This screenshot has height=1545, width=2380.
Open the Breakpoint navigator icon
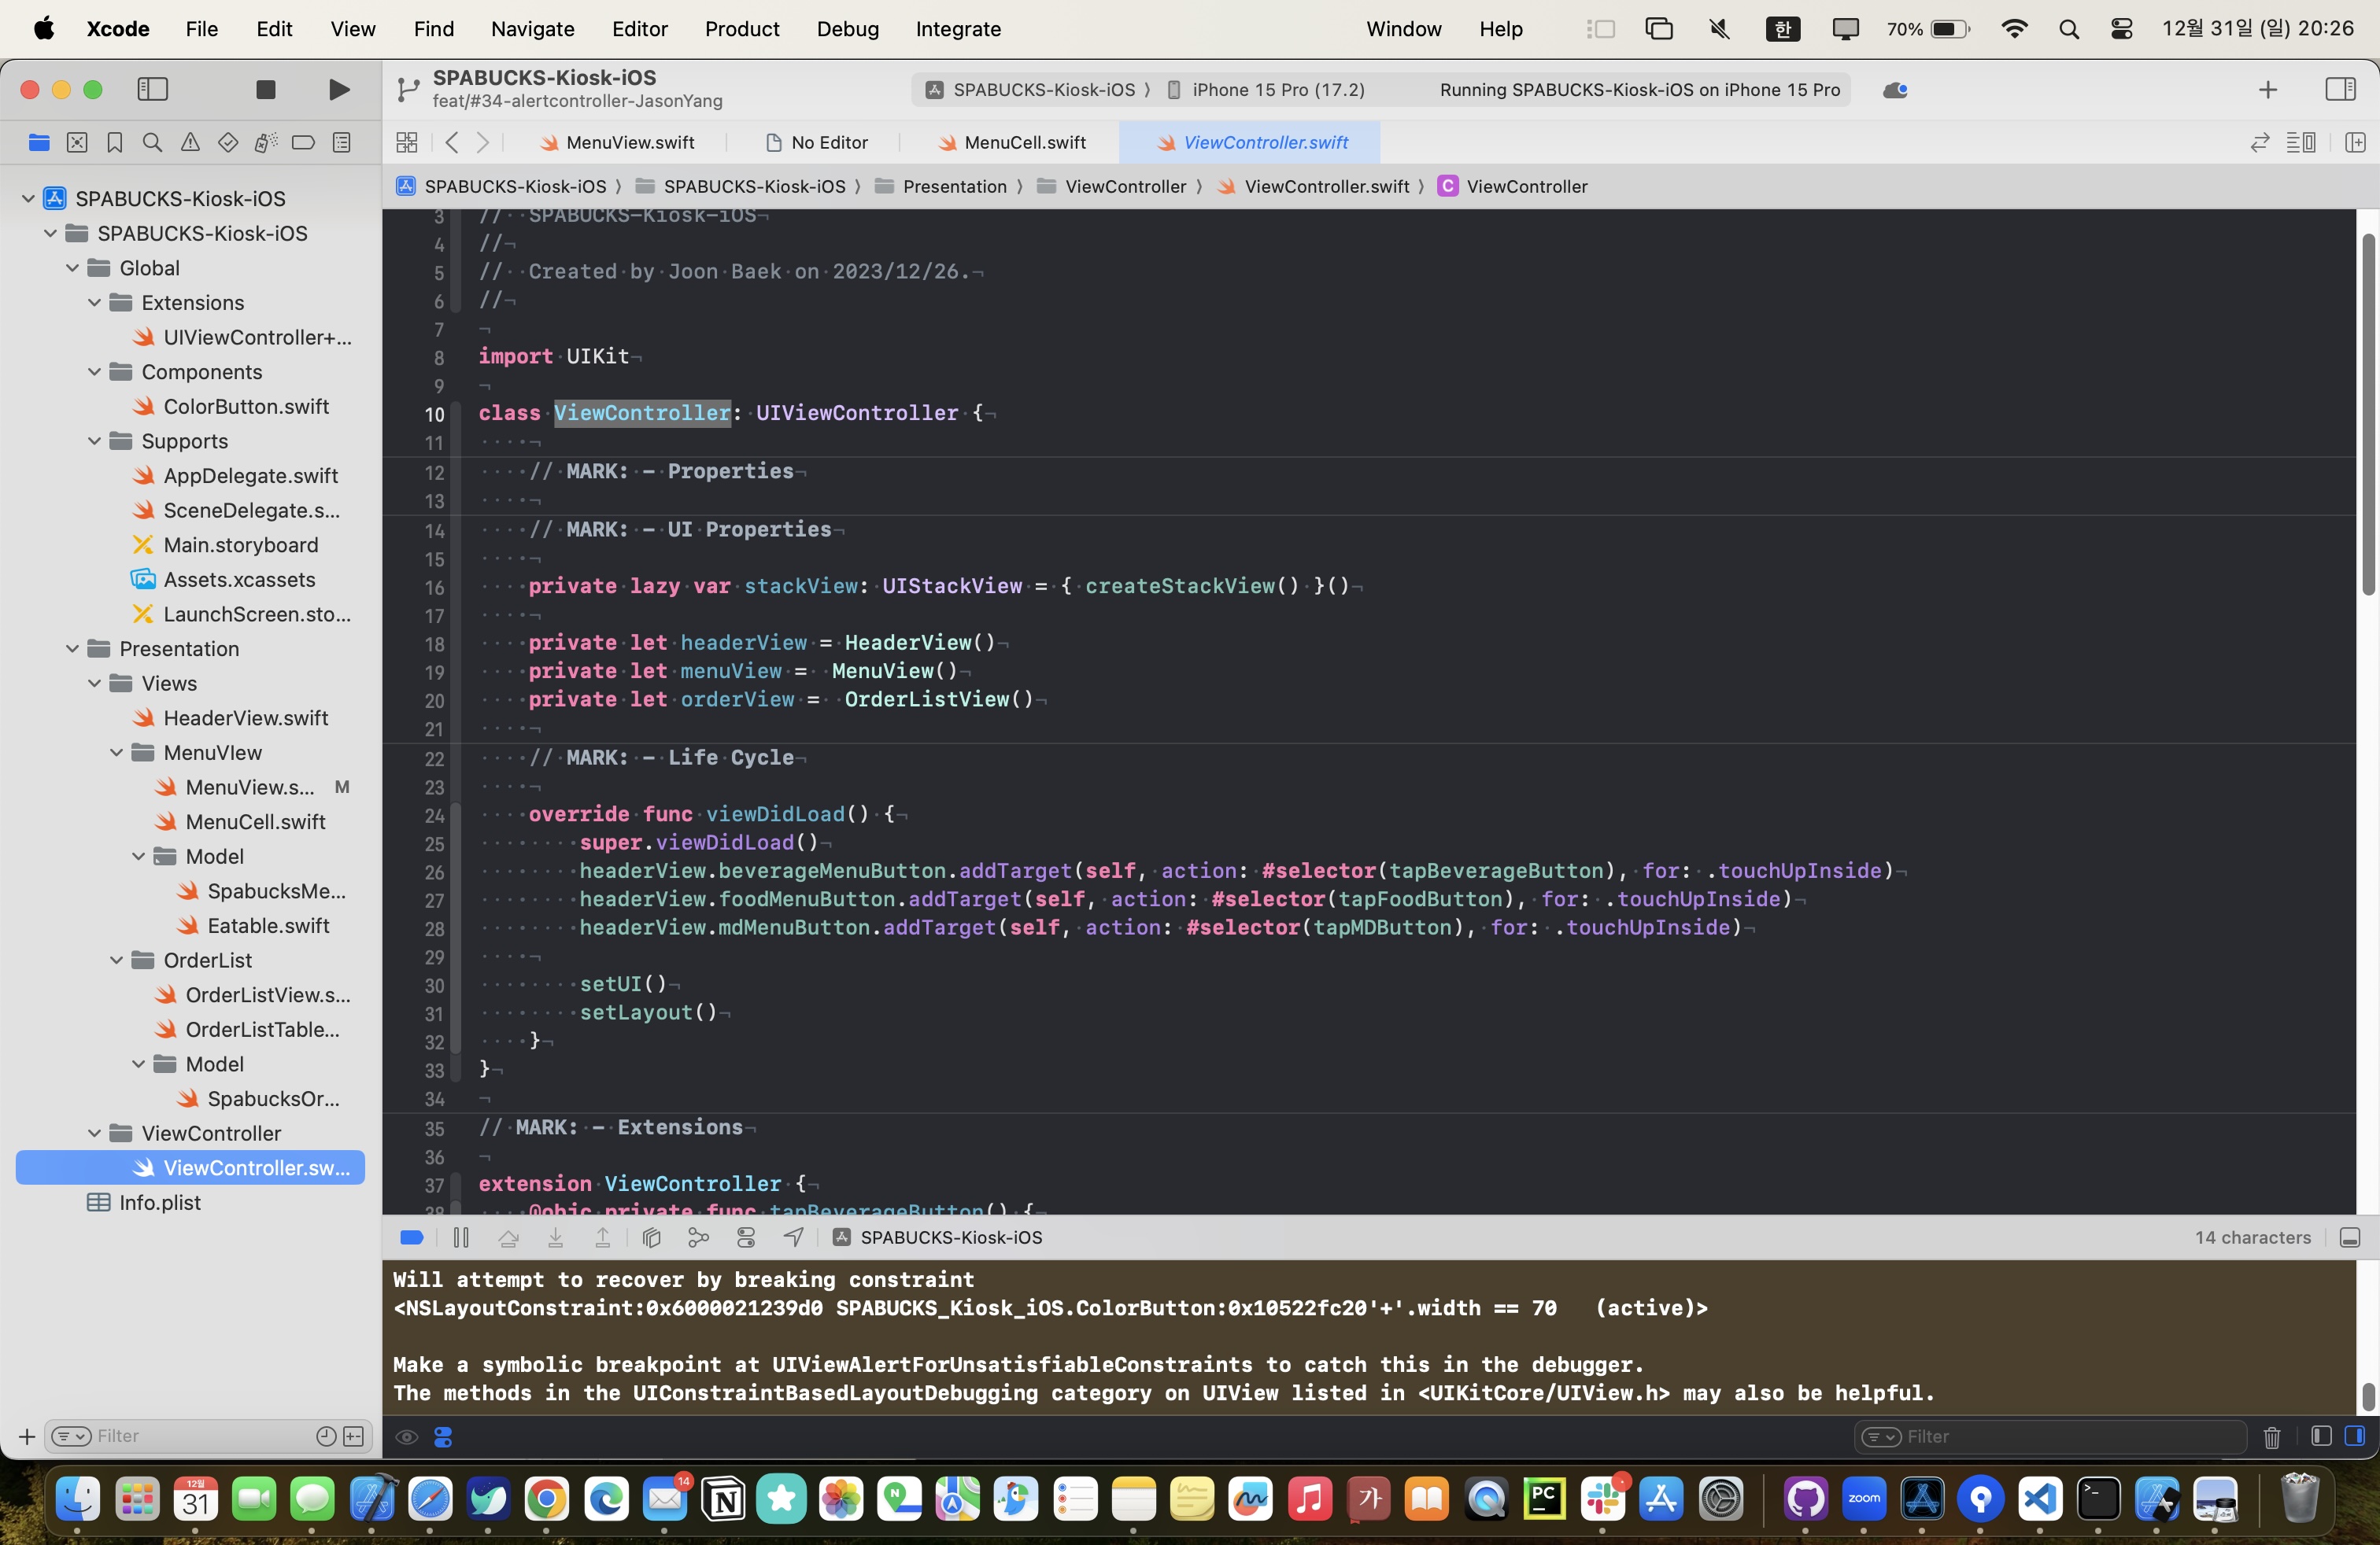pyautogui.click(x=304, y=143)
